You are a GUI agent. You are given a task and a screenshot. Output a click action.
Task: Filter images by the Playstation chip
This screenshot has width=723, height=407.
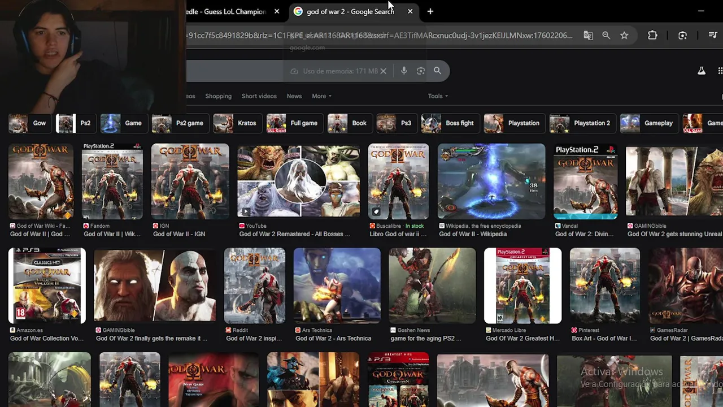click(513, 123)
